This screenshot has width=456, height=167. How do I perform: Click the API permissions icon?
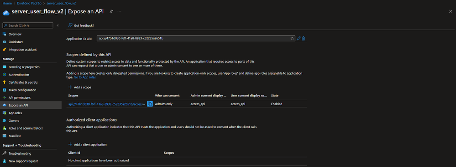(5, 98)
